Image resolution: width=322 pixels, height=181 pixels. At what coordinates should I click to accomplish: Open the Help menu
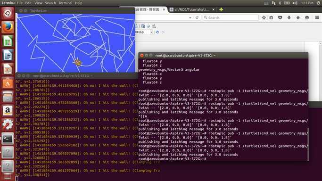tap(79, 3)
